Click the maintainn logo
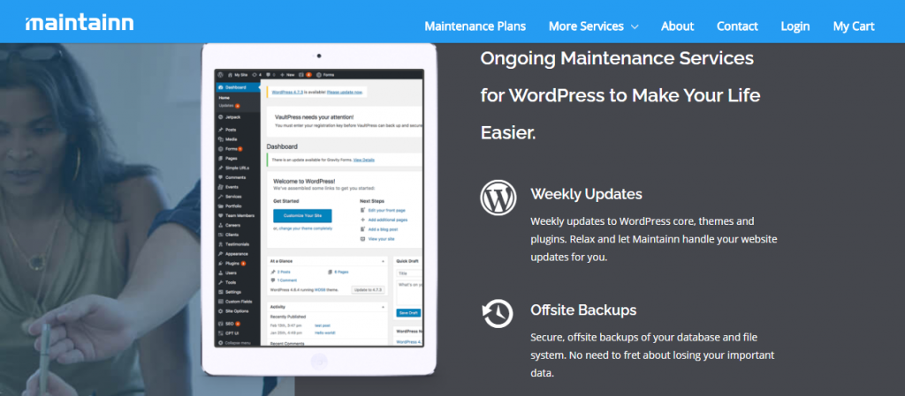 pyautogui.click(x=80, y=23)
